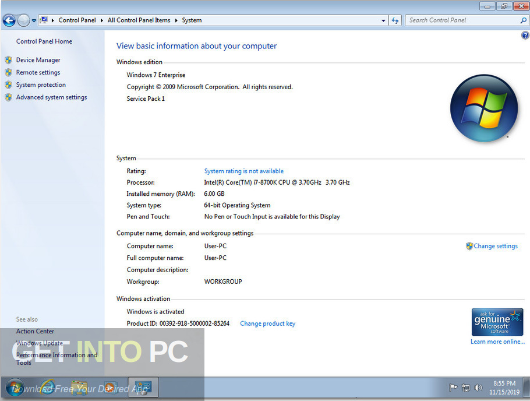Click the 64-bit Operating System text
Viewport: 530px width, 401px height.
(x=237, y=205)
